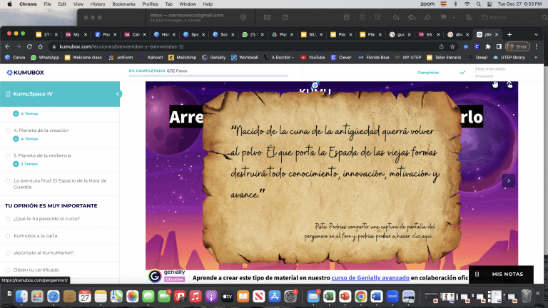This screenshot has height=308, width=548.
Task: Click the Completar button
Action: (427, 72)
